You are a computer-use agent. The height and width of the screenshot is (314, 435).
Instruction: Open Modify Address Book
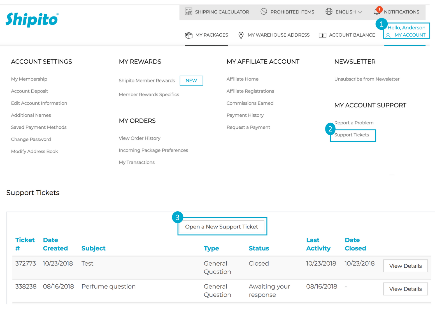coord(34,151)
